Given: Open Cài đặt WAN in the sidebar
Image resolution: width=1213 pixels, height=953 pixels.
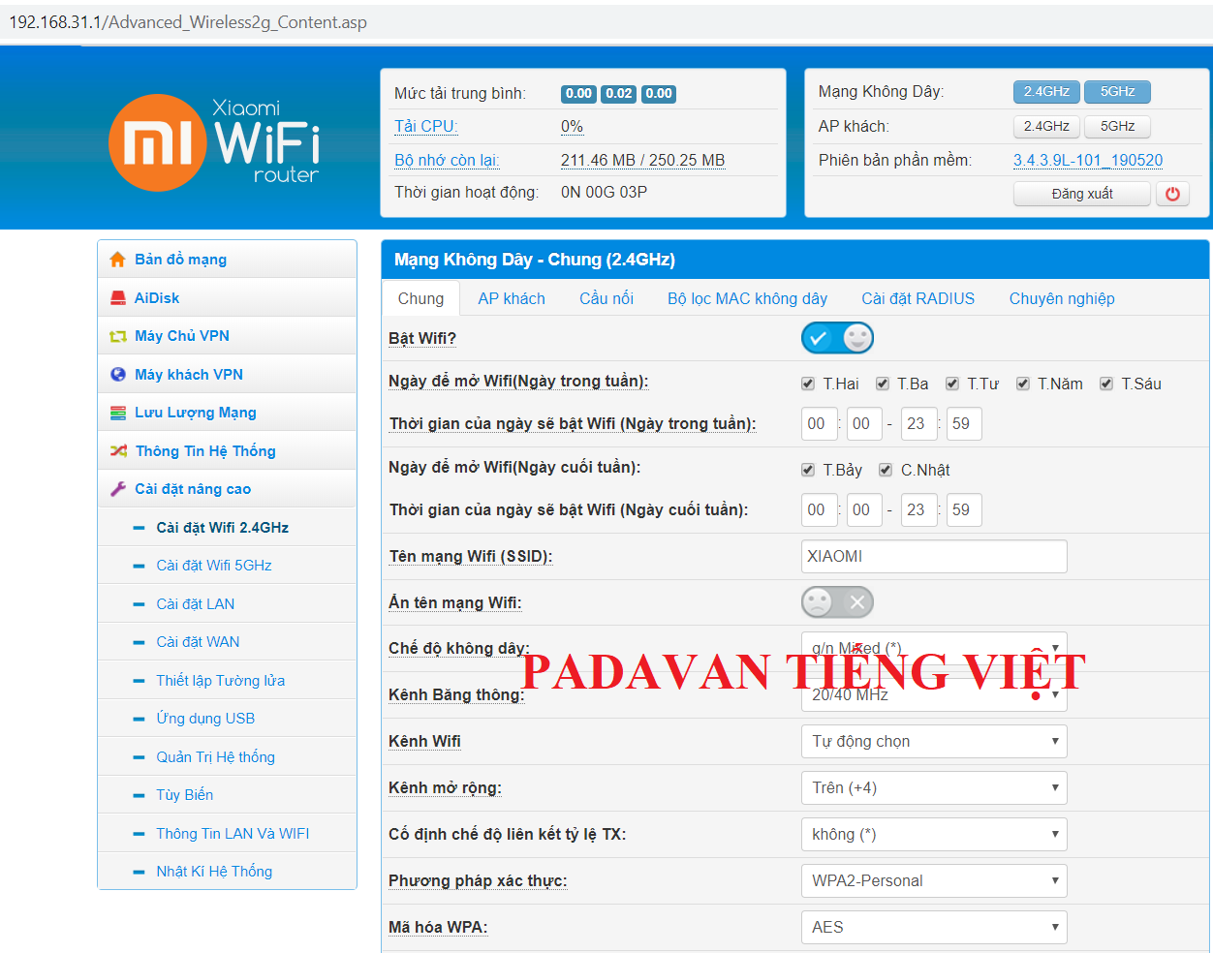Looking at the screenshot, I should (198, 642).
